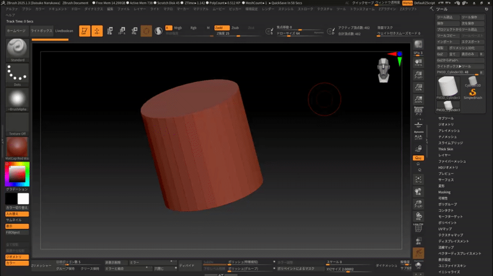Viewport: 493px width, 276px height.
Task: Select the PM3D_Cylinder3D tool thumbnail
Action: pos(448,86)
